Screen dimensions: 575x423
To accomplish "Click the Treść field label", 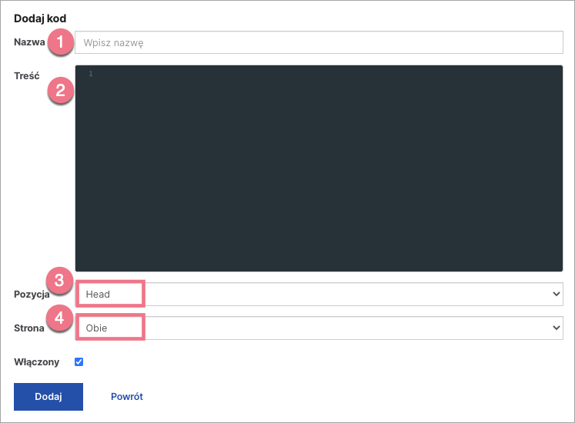I will 27,75.
